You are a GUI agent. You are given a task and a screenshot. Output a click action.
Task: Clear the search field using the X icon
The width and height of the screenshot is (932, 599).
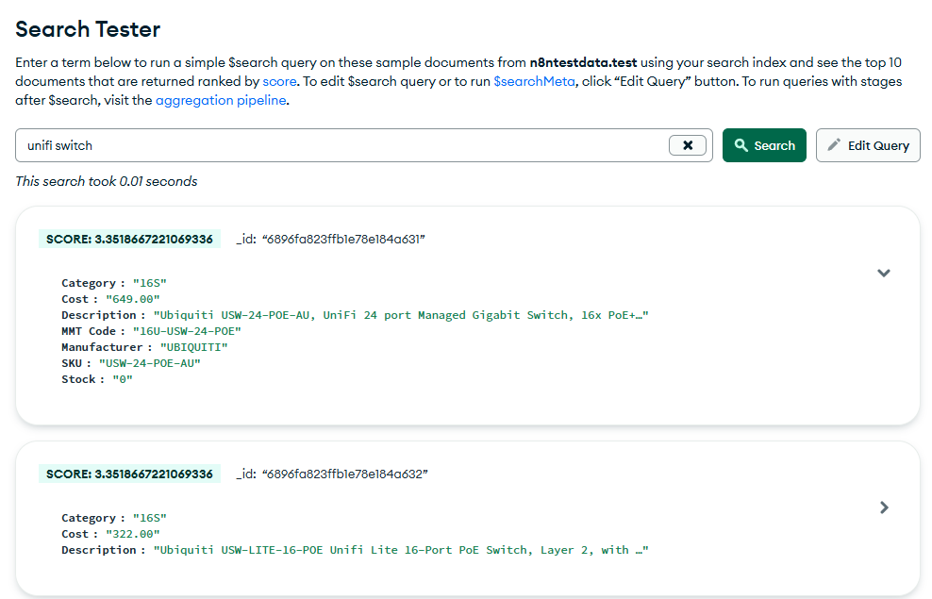[688, 144]
